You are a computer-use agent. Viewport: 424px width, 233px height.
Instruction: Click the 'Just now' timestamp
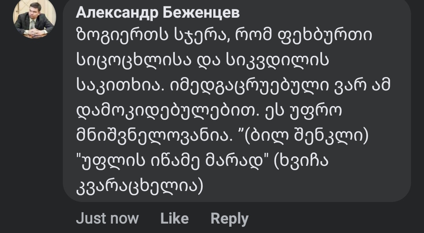pos(107,218)
